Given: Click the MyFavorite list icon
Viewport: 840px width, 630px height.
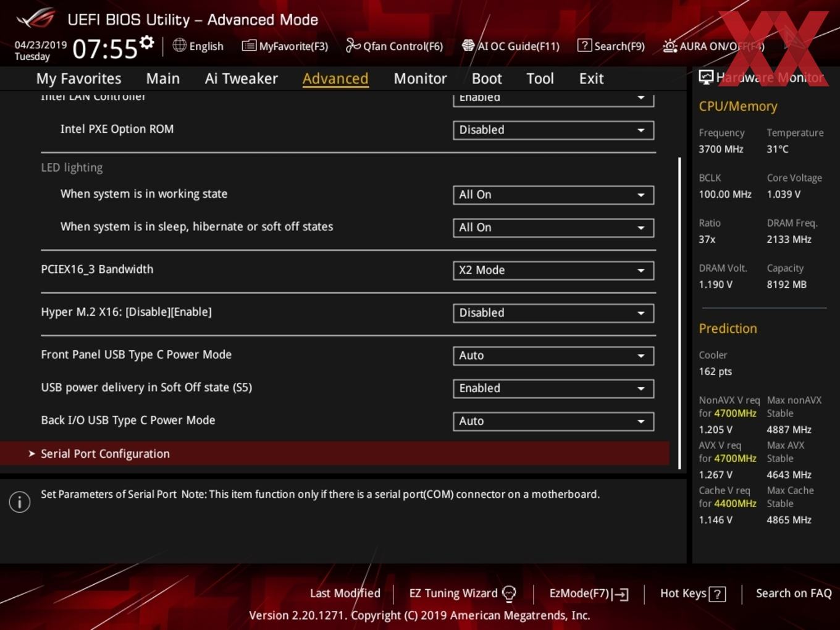Looking at the screenshot, I should click(x=249, y=46).
